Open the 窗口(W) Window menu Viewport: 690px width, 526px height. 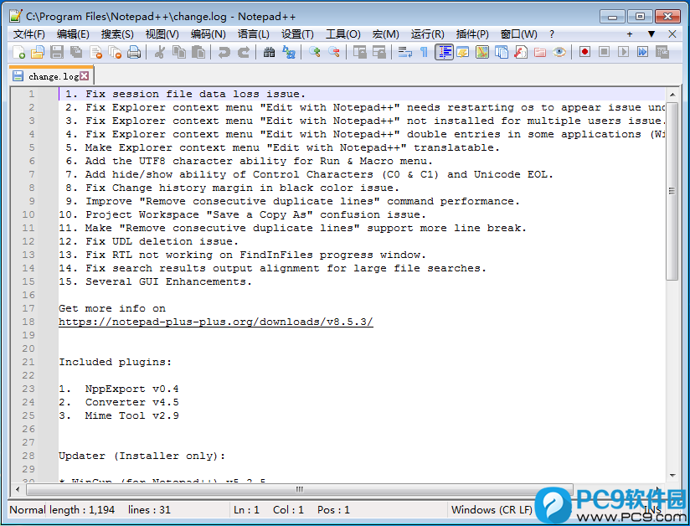(x=519, y=34)
